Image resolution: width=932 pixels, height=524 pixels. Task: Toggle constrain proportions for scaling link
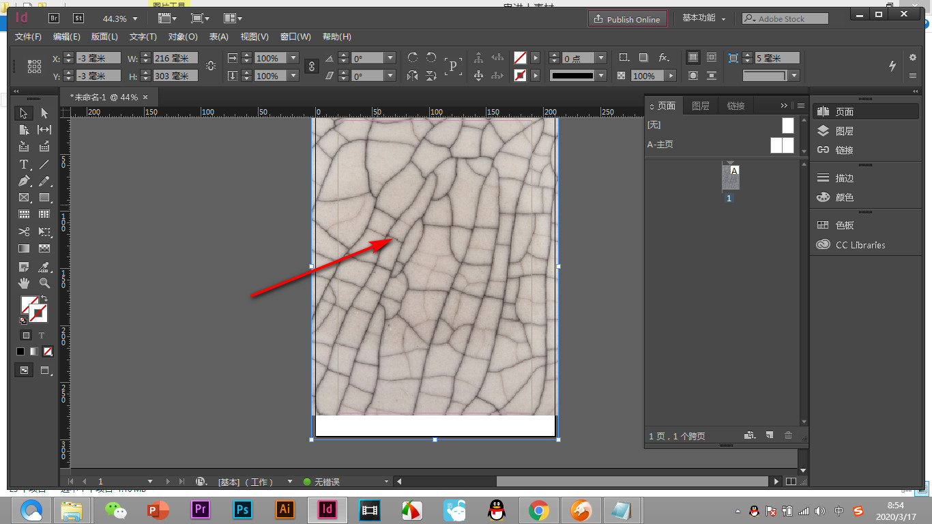(312, 66)
